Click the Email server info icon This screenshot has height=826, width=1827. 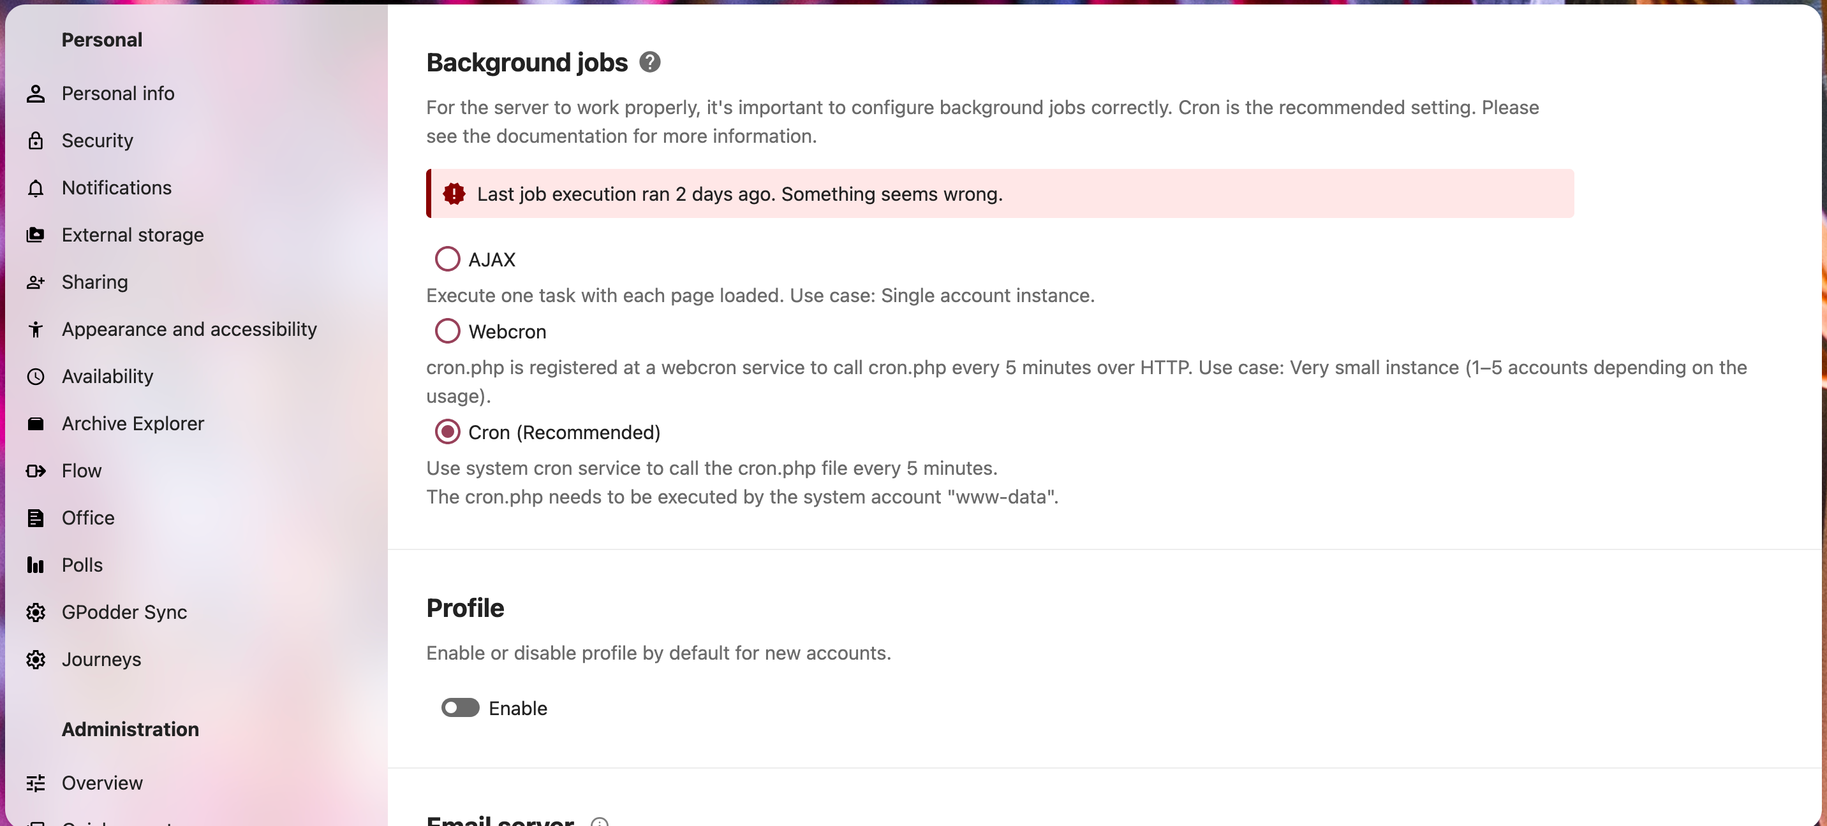pyautogui.click(x=599, y=822)
